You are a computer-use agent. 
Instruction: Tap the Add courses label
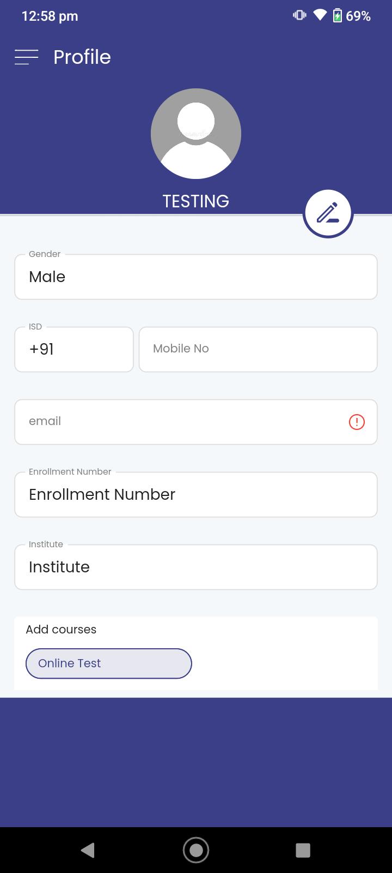point(61,629)
